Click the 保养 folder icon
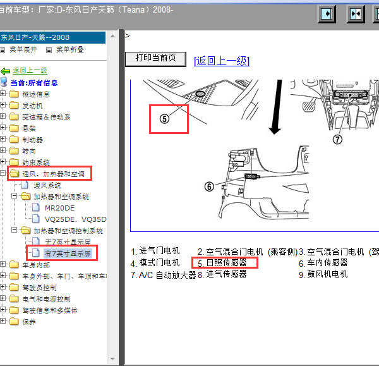Screen dimensions: 379x366 point(14,321)
